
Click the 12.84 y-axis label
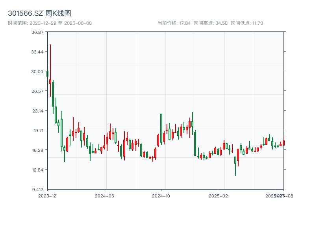[38, 170]
